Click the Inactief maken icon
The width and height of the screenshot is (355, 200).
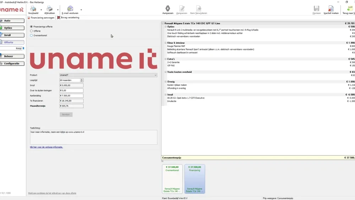click(x=331, y=9)
